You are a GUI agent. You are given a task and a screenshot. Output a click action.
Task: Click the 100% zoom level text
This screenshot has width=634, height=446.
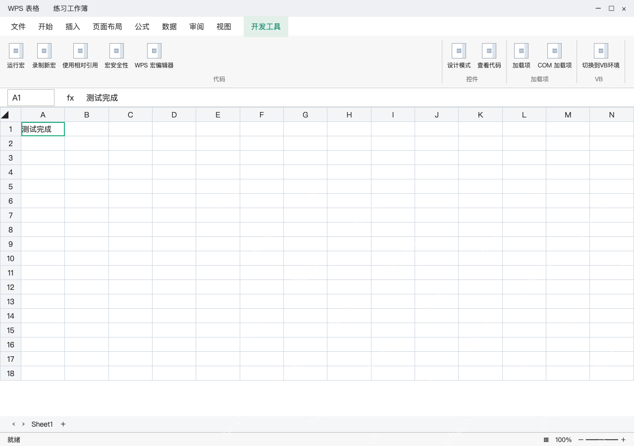click(x=563, y=440)
